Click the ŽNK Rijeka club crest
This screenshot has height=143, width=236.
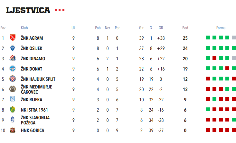[x=13, y=100]
